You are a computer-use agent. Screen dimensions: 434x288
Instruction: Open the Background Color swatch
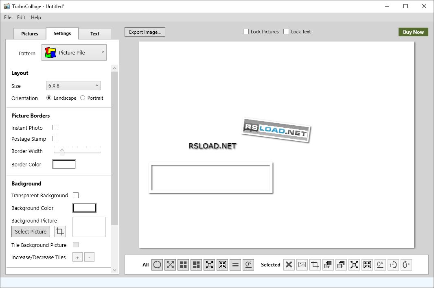(x=84, y=208)
